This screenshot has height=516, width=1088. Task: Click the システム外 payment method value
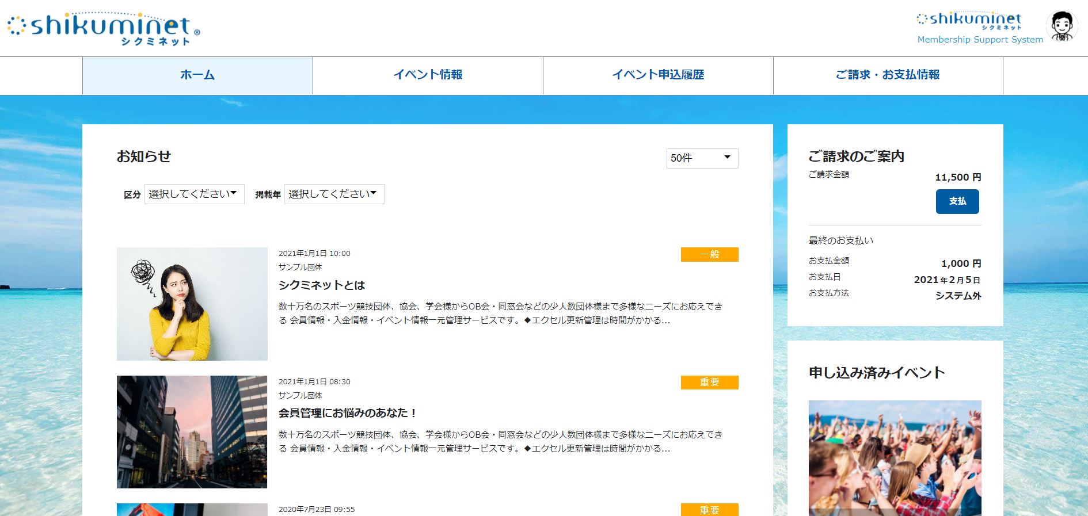[958, 296]
